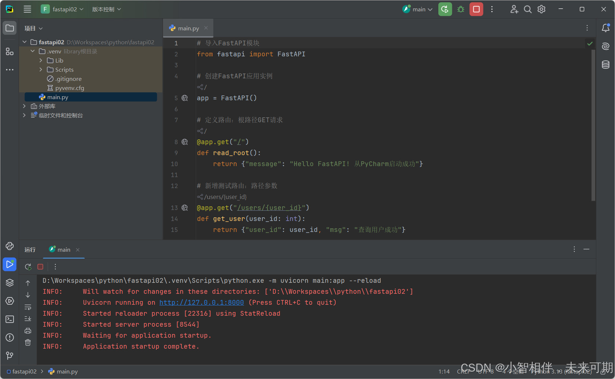The height and width of the screenshot is (379, 615).
Task: Toggle the Project tool window folder icon
Action: 10,28
